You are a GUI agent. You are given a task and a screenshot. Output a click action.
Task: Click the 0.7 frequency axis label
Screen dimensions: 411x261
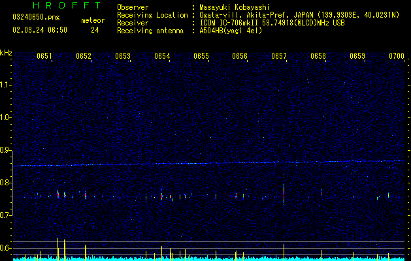[x=5, y=215]
